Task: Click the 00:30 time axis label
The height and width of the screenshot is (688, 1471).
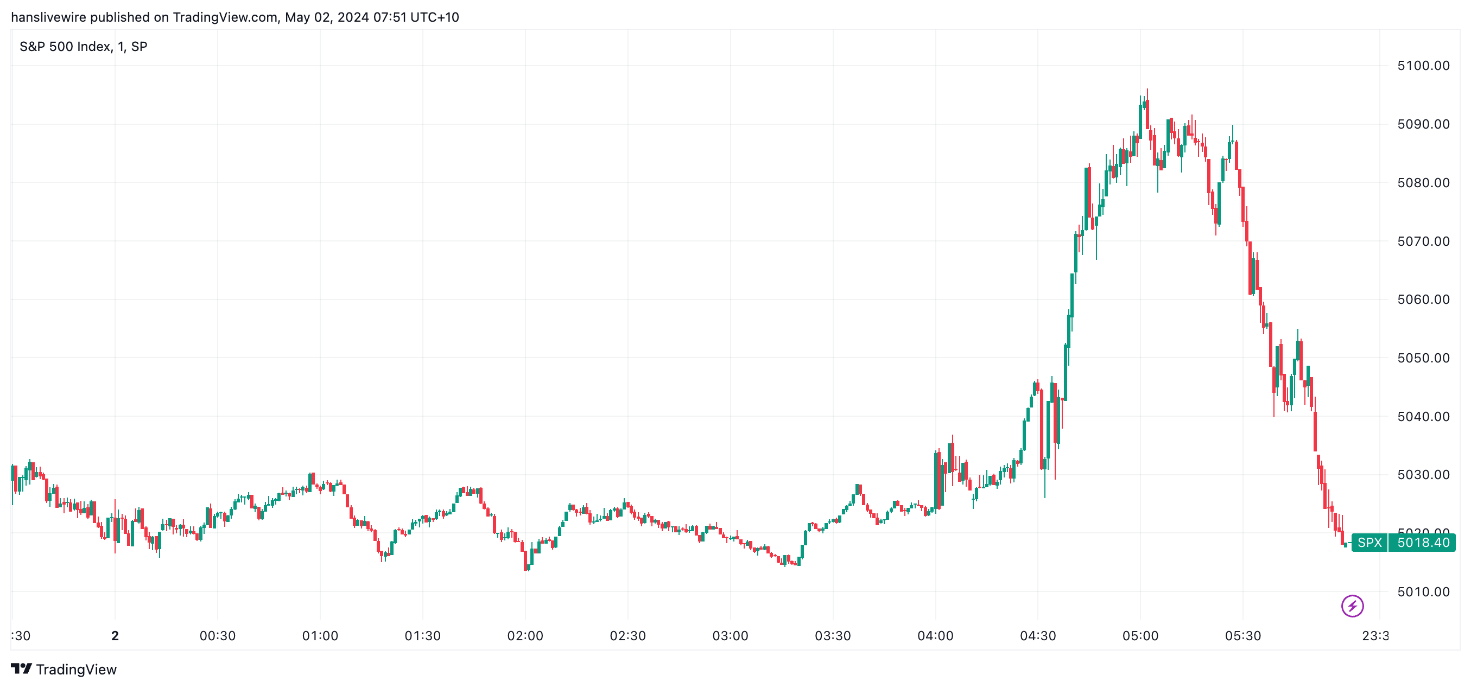Action: click(217, 635)
